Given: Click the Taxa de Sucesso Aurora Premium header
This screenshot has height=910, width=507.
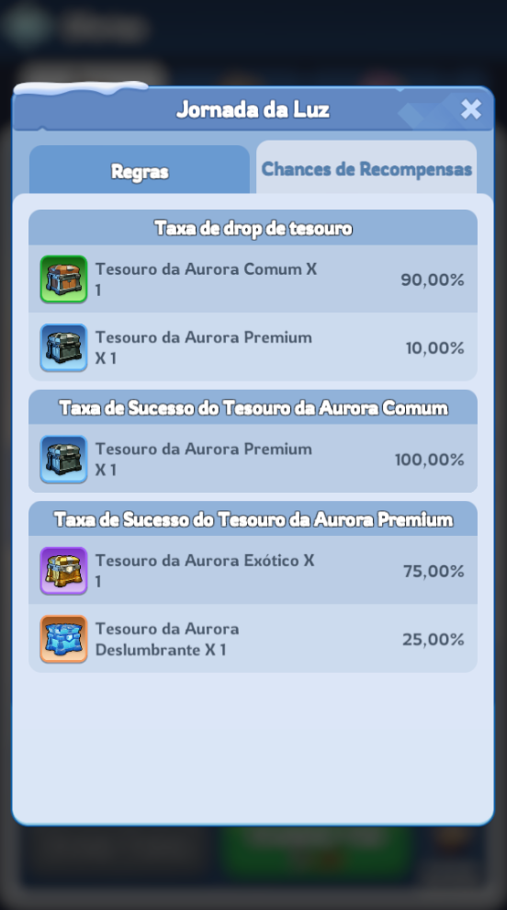Looking at the screenshot, I should [x=253, y=519].
